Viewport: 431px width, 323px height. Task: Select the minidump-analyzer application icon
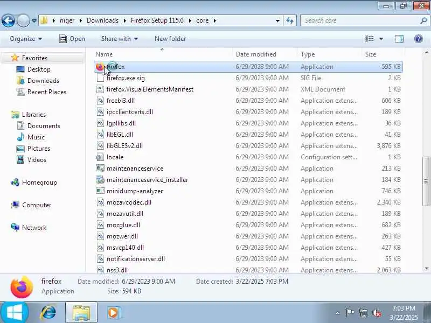point(100,191)
